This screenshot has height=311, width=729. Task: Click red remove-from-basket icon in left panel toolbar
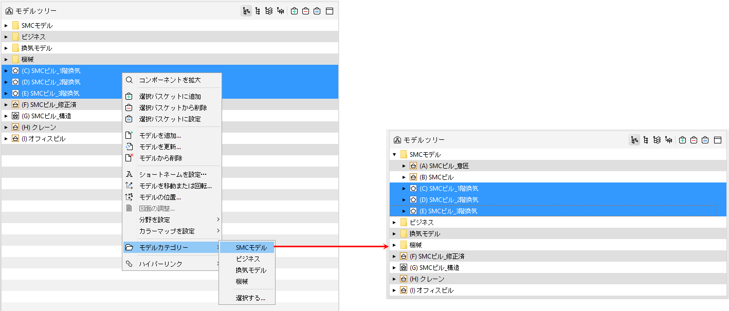(305, 11)
